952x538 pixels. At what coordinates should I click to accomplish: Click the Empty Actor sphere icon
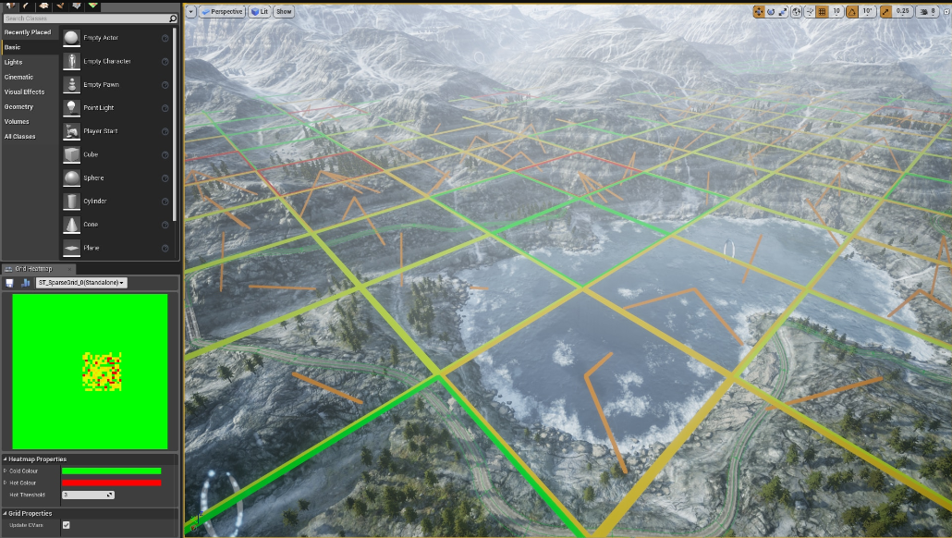(72, 38)
